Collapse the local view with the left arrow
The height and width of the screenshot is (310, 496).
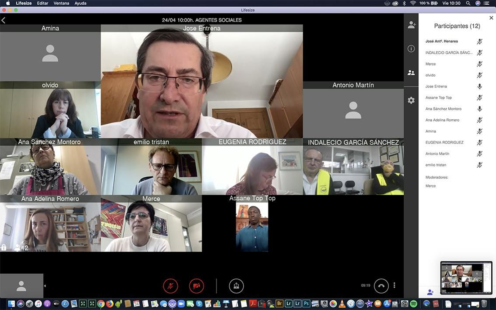[46, 286]
